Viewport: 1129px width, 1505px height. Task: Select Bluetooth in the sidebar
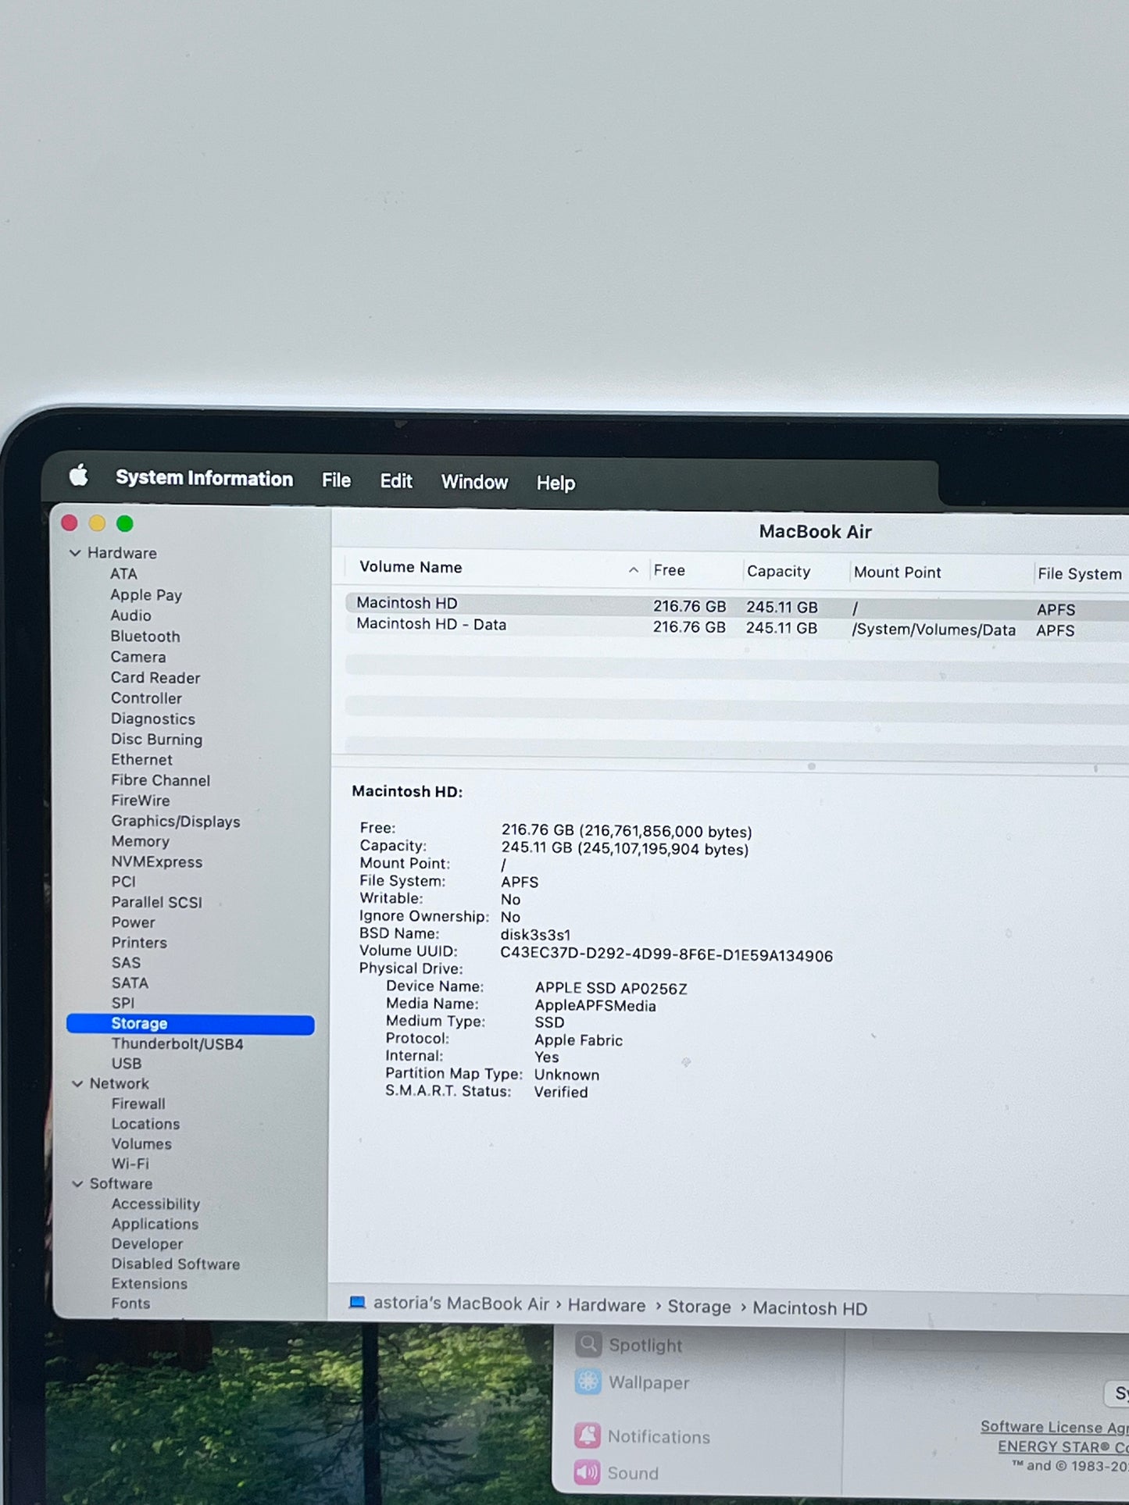click(x=145, y=636)
